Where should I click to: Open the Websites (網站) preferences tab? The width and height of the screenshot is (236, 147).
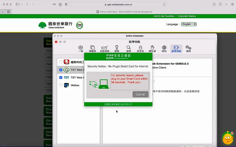tap(164, 49)
